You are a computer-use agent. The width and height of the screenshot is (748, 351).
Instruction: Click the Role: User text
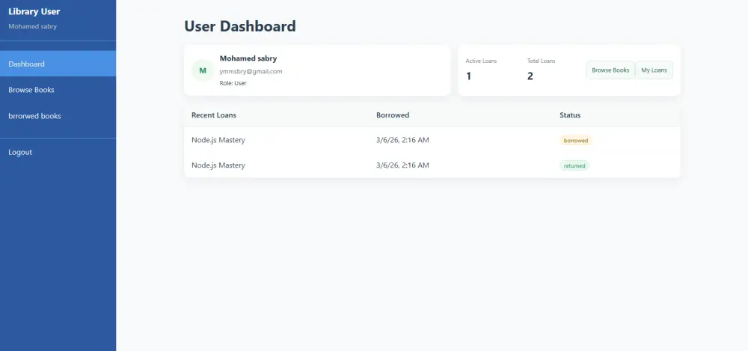[x=233, y=83]
